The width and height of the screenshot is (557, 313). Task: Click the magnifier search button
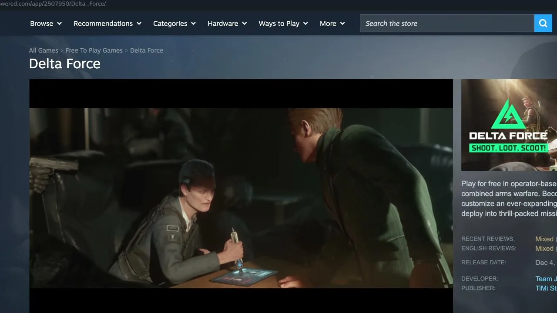(x=543, y=23)
